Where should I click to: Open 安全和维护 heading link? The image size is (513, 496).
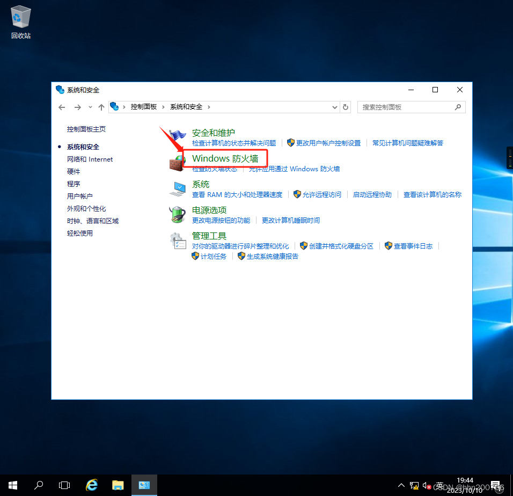pyautogui.click(x=214, y=133)
